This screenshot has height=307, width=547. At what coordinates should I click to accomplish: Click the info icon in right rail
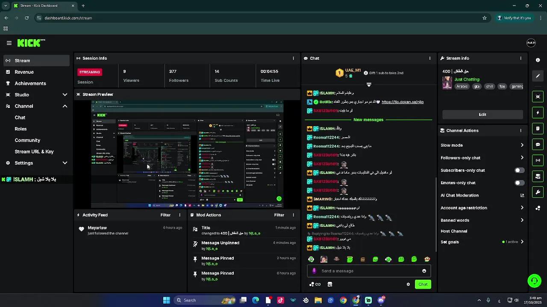pos(538,60)
